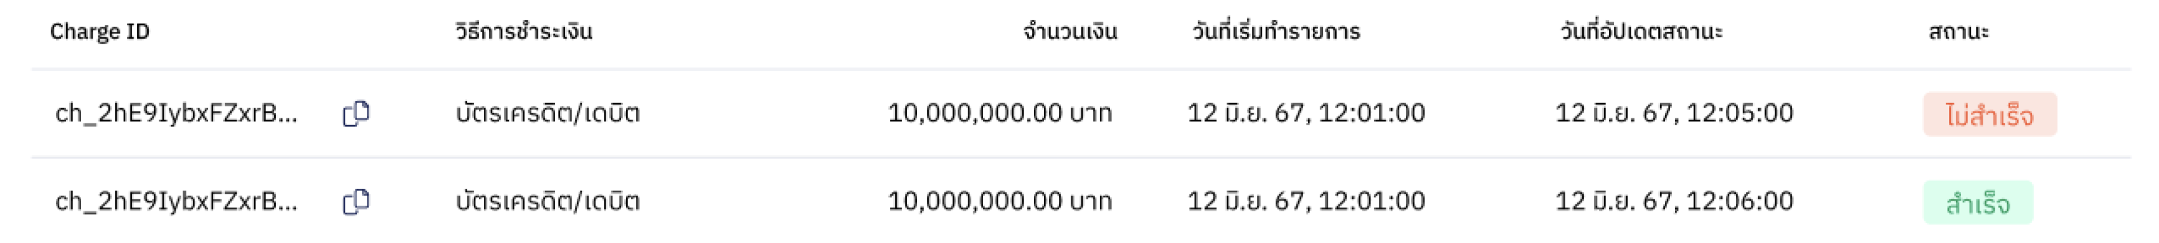The image size is (2159, 243).
Task: Copy the Charge ID in the first row
Action: coord(356,113)
